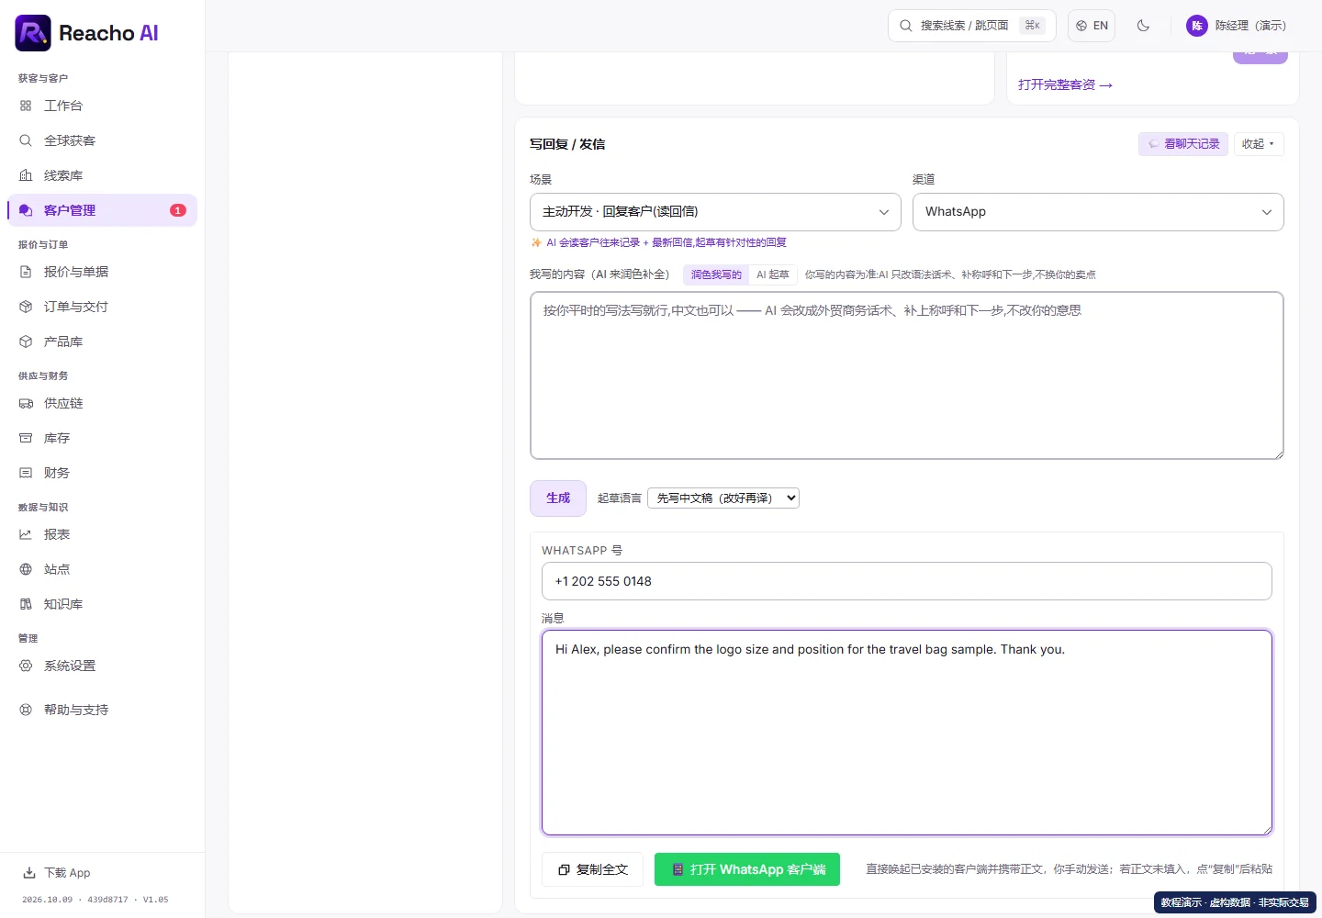Viewport: 1322px width, 918px height.
Task: Expand the 场景 scenario dropdown
Action: [715, 212]
